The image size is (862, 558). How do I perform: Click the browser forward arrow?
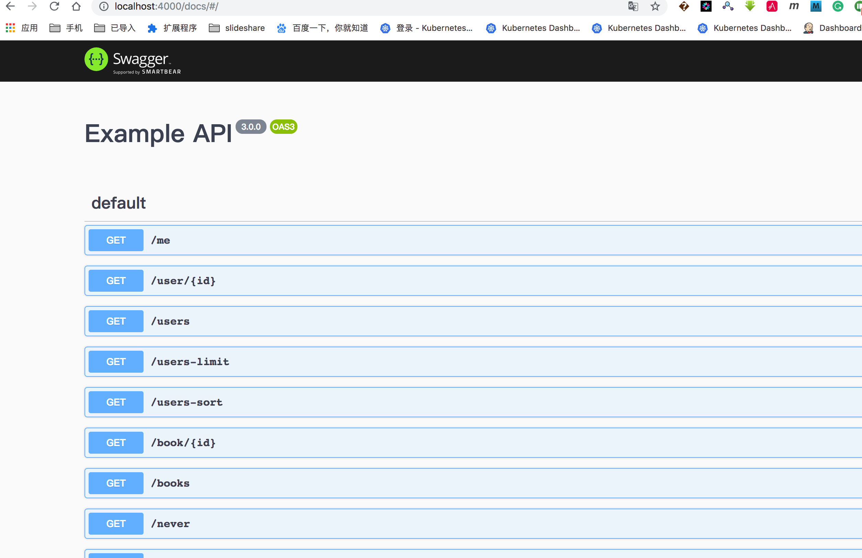[x=32, y=6]
